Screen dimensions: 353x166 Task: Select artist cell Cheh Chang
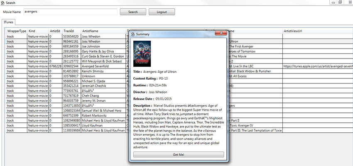[103, 96]
